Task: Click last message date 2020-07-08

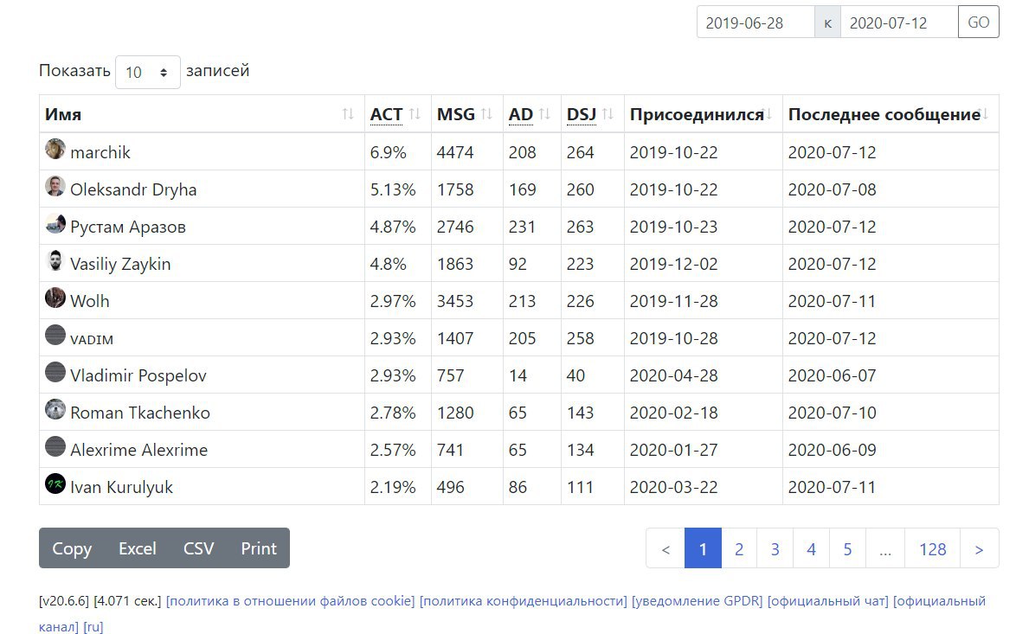Action: tap(832, 189)
